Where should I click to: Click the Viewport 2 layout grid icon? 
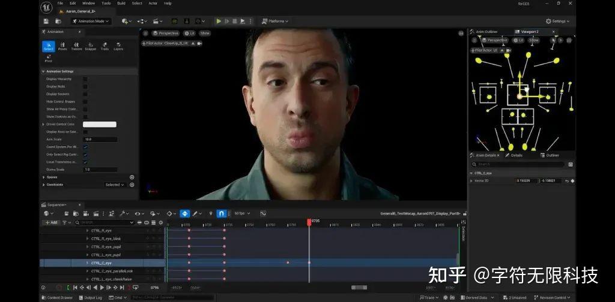pos(569,40)
